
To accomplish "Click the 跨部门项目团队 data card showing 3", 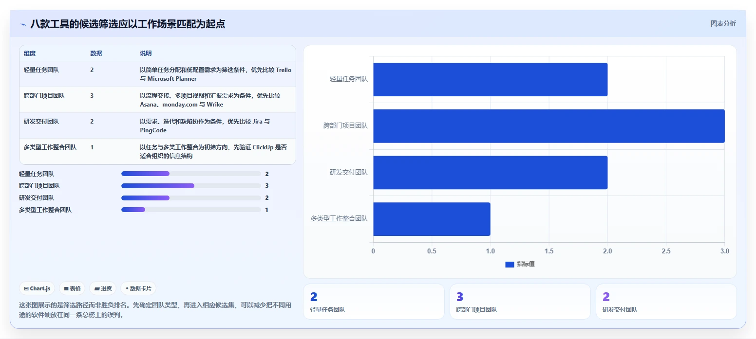I will [x=520, y=302].
